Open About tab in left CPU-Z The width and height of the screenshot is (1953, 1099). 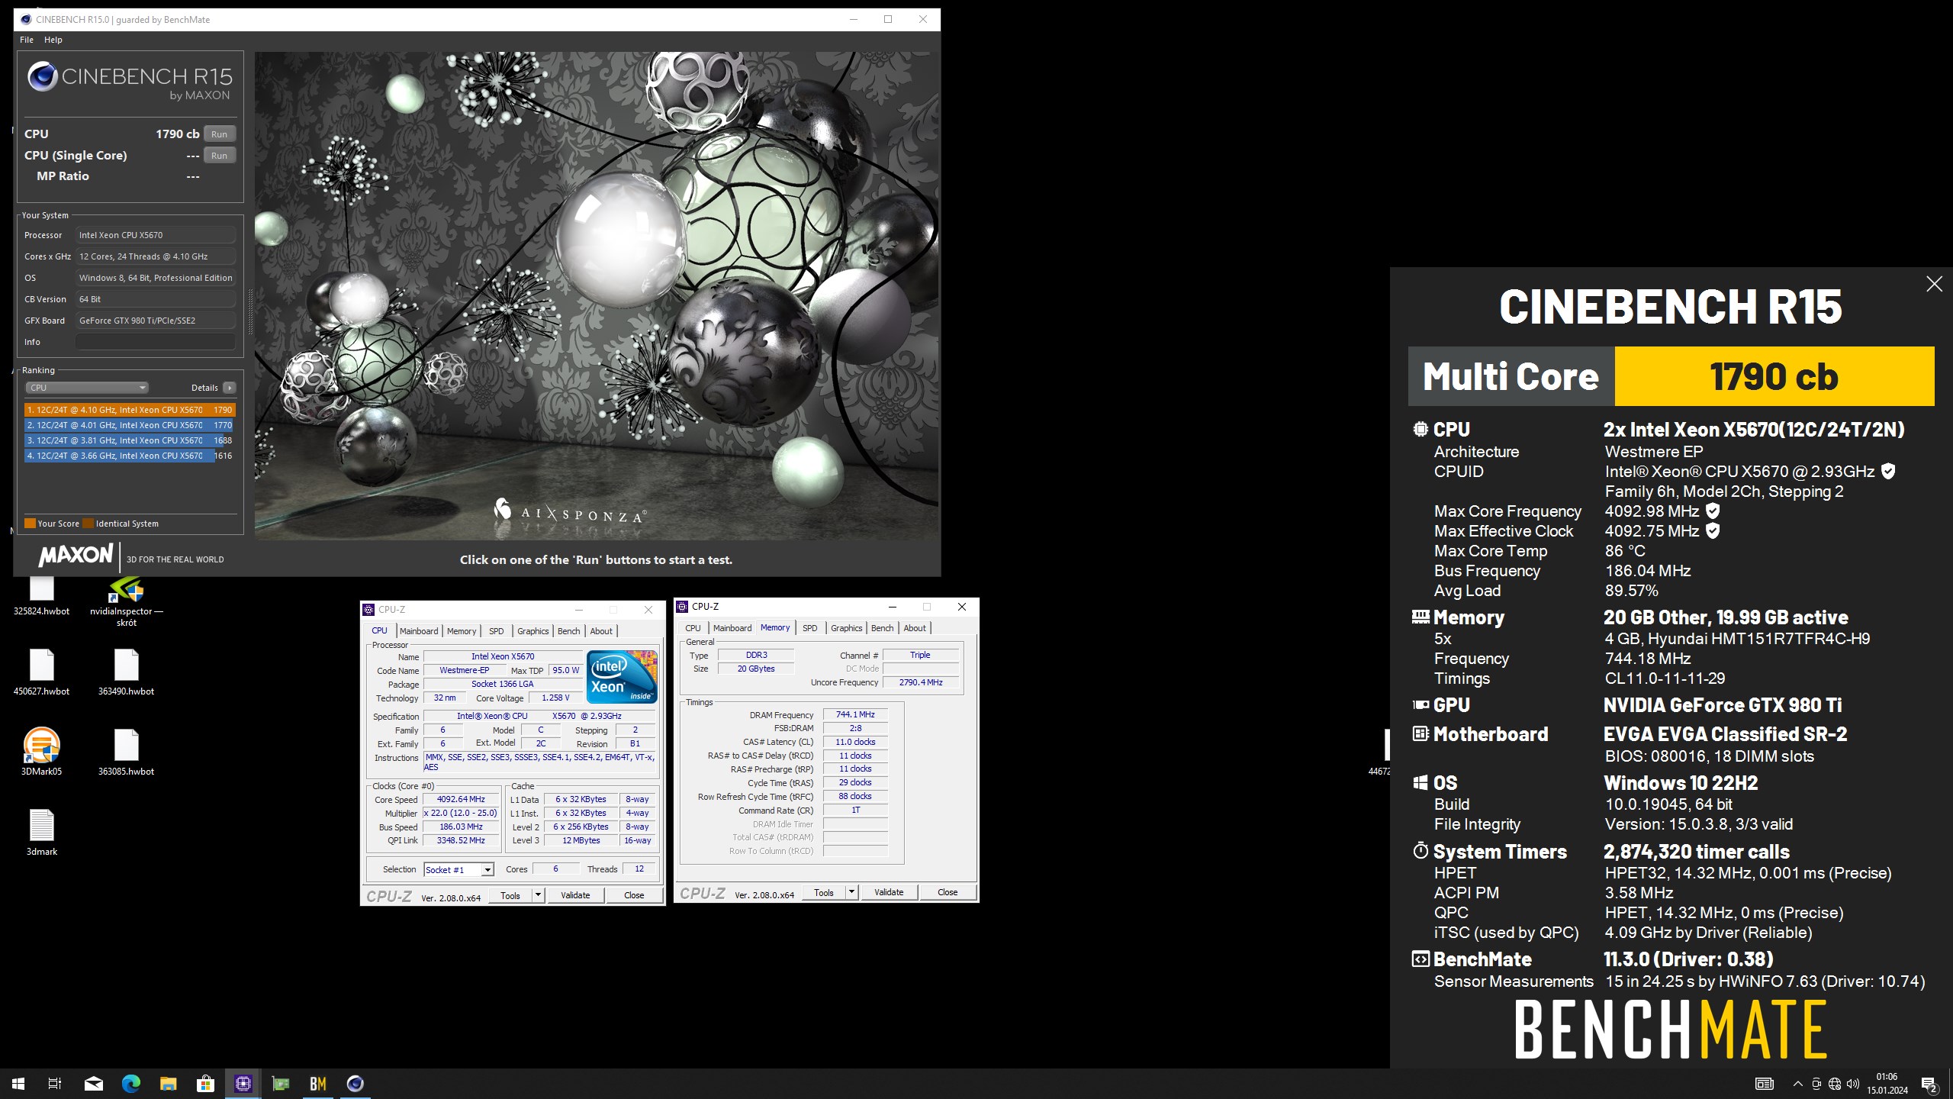click(x=601, y=630)
